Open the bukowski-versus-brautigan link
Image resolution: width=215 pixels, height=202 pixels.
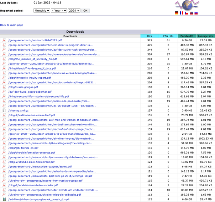point(52,73)
